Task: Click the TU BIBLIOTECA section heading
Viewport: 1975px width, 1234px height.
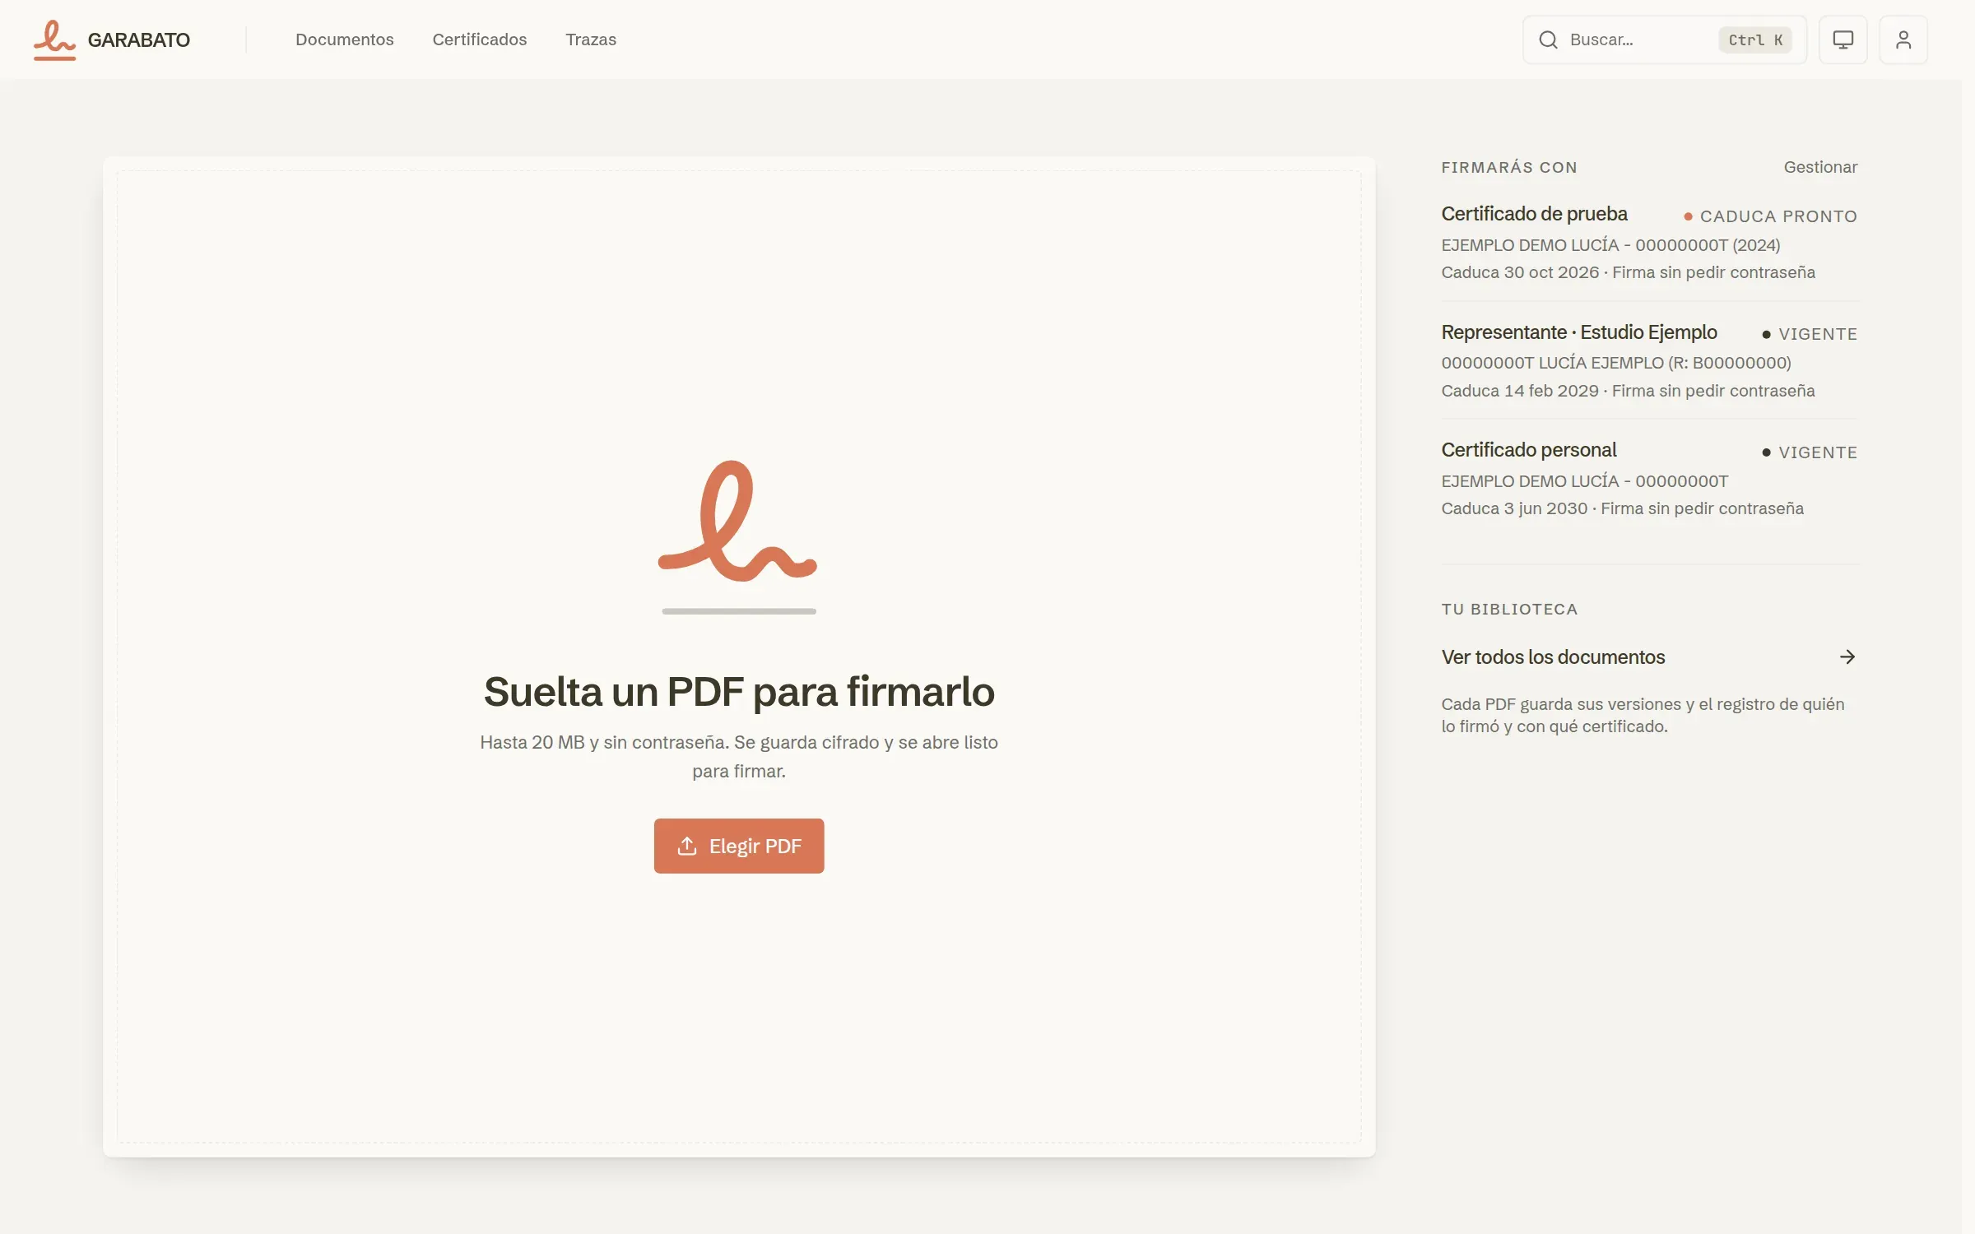Action: (1509, 610)
